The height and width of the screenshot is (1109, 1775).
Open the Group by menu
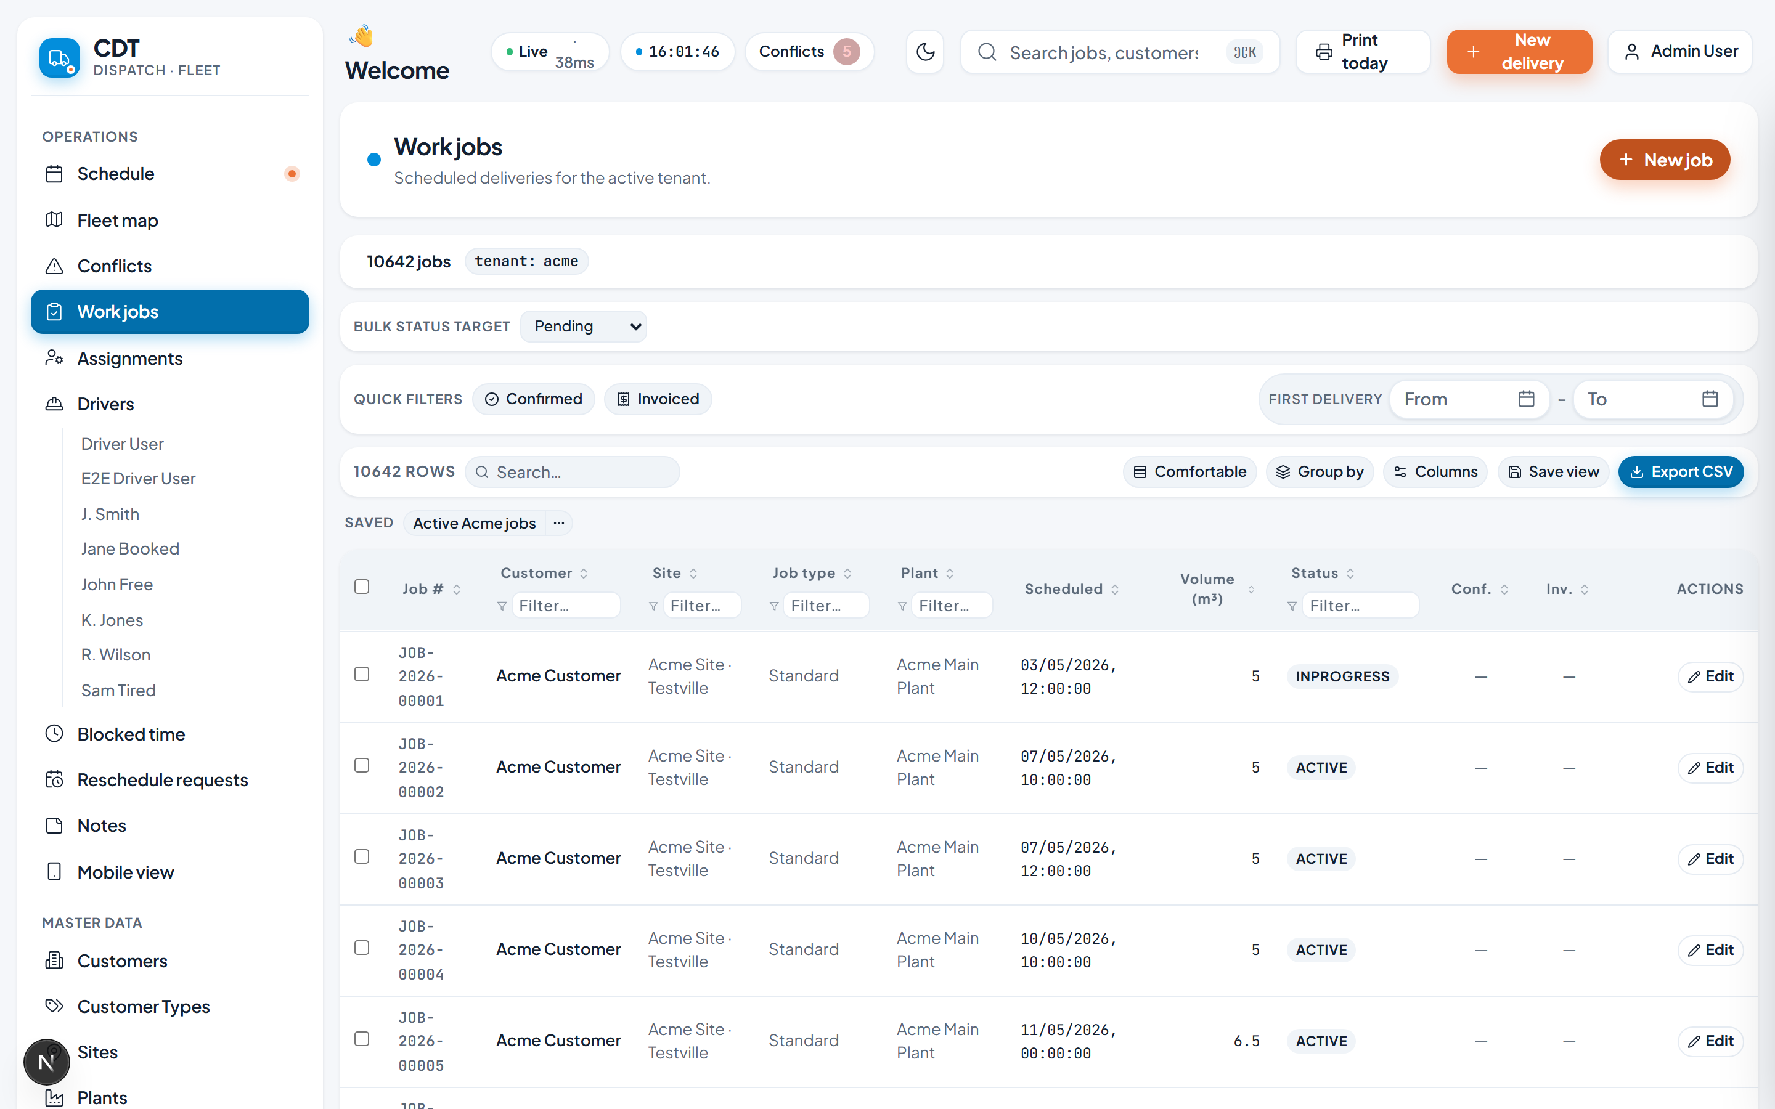point(1320,471)
